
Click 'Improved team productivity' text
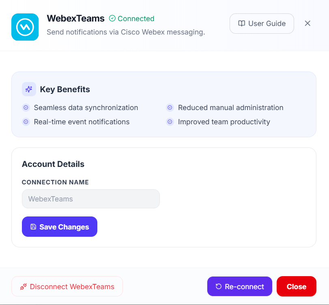pos(224,122)
